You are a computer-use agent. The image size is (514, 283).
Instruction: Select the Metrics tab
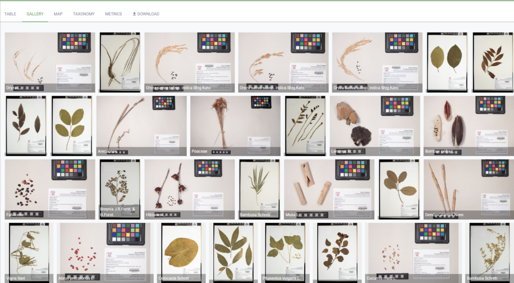pyautogui.click(x=113, y=14)
